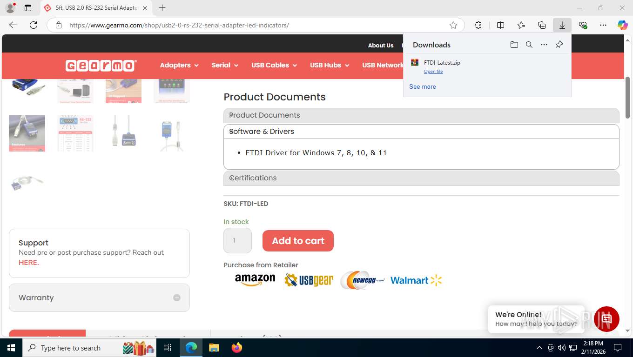The image size is (633, 357).
Task: Expand the Serial menu
Action: click(225, 65)
